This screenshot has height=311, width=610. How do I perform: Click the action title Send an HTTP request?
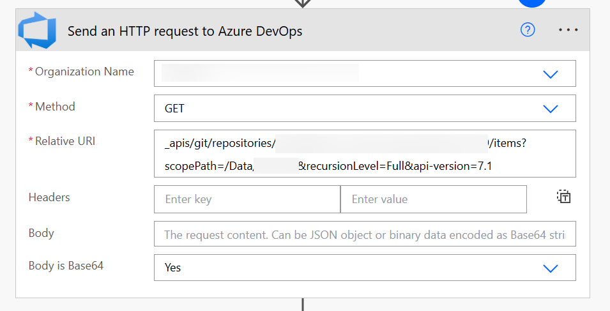(185, 31)
